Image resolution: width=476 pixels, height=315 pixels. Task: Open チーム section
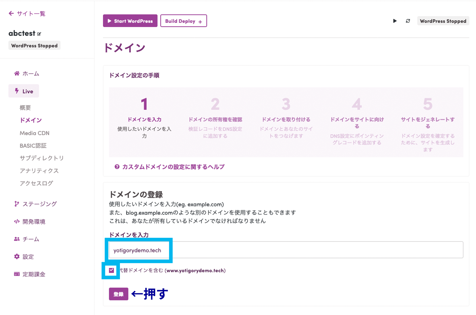[x=27, y=239]
